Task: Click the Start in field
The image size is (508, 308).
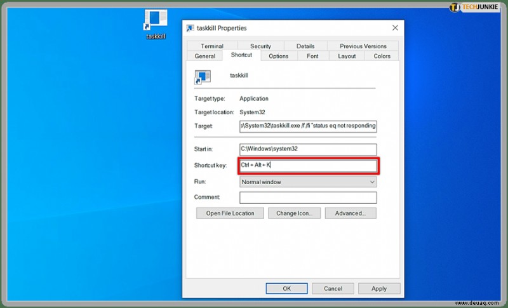Action: pyautogui.click(x=308, y=149)
